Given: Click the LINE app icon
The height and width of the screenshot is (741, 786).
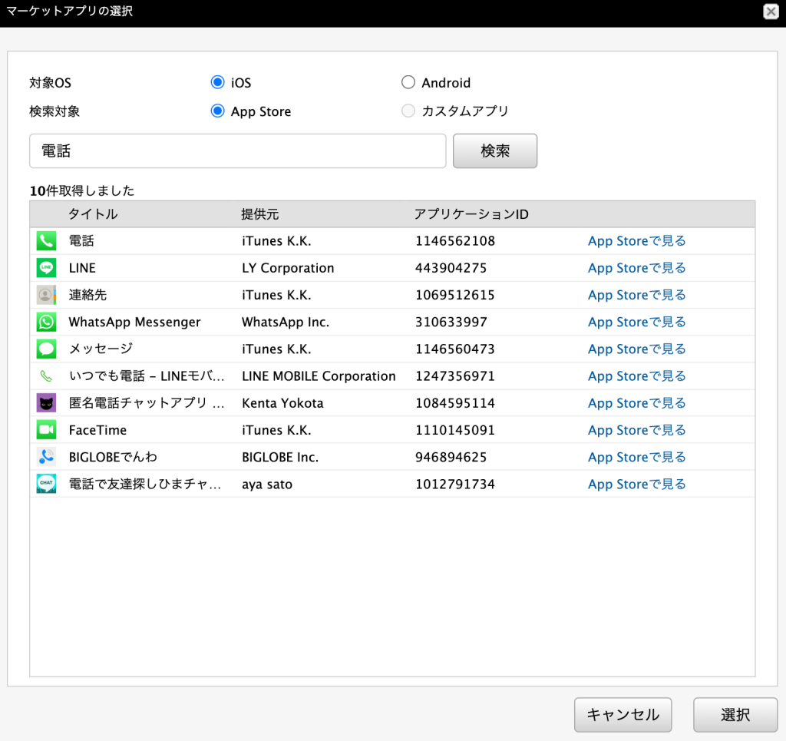Looking at the screenshot, I should click(x=46, y=268).
